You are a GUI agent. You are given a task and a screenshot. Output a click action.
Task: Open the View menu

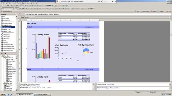[10, 3]
